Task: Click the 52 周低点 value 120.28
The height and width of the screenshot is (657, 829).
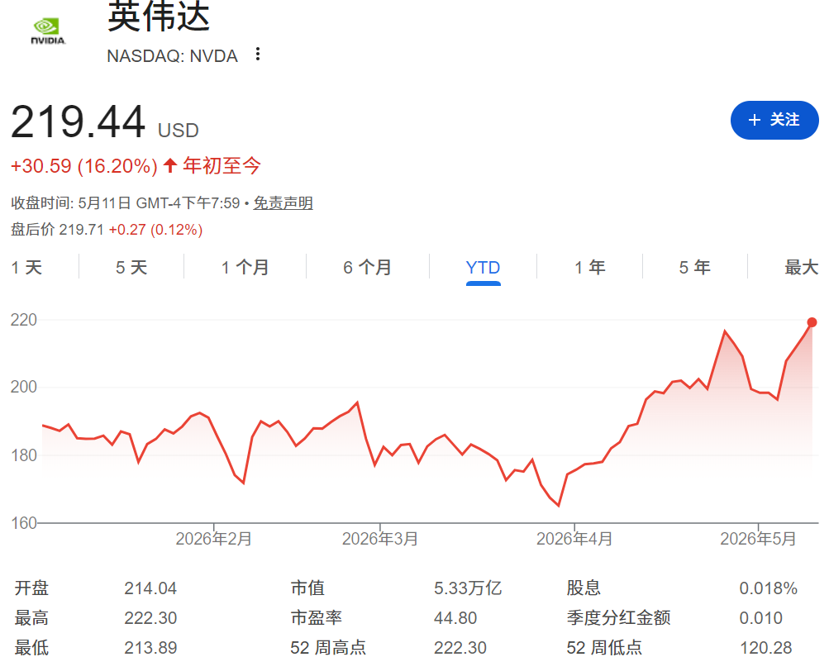Action: 765,647
